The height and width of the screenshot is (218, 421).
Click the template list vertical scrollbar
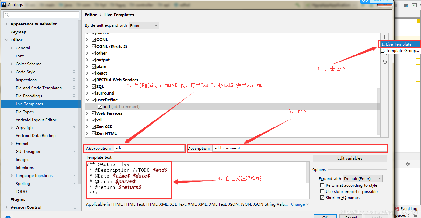[x=379, y=111]
